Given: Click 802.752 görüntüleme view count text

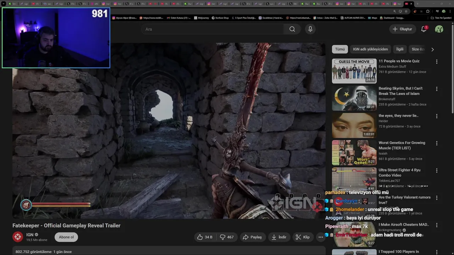Looking at the screenshot, I should pos(34,252).
